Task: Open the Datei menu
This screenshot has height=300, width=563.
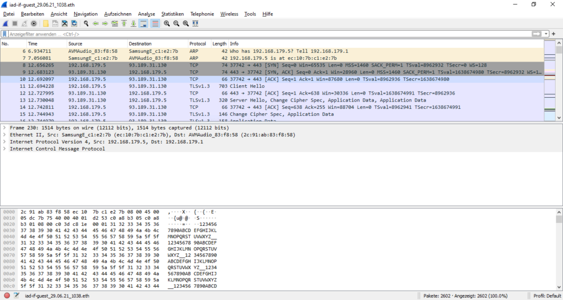Action: [9, 14]
